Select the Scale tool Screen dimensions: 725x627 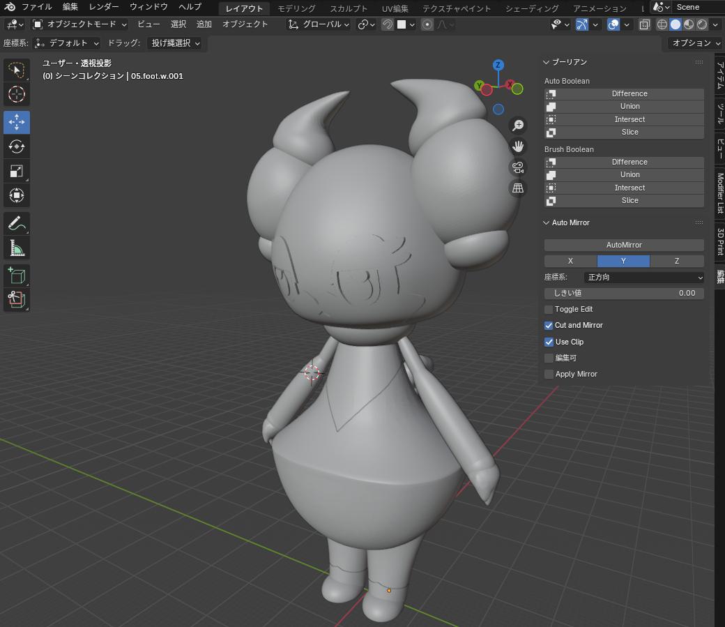(x=17, y=171)
